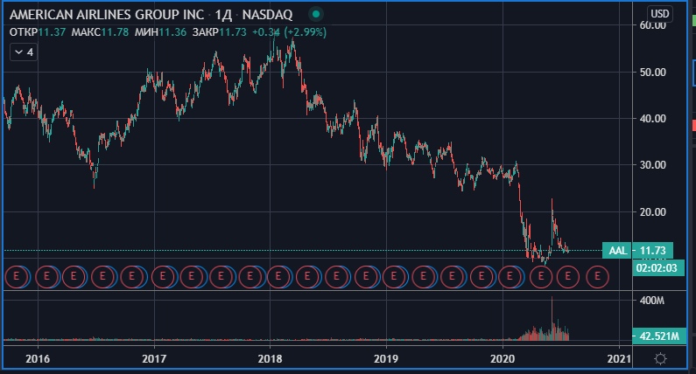Click the 1Д daily interval label in title

click(x=223, y=15)
